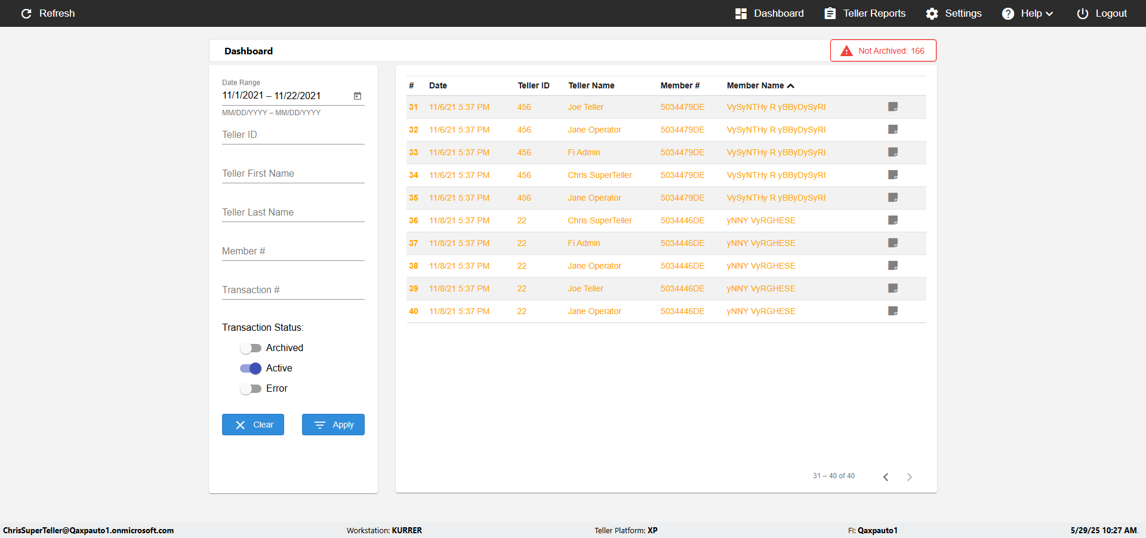Sort by the Member Name column arrow

click(x=791, y=86)
